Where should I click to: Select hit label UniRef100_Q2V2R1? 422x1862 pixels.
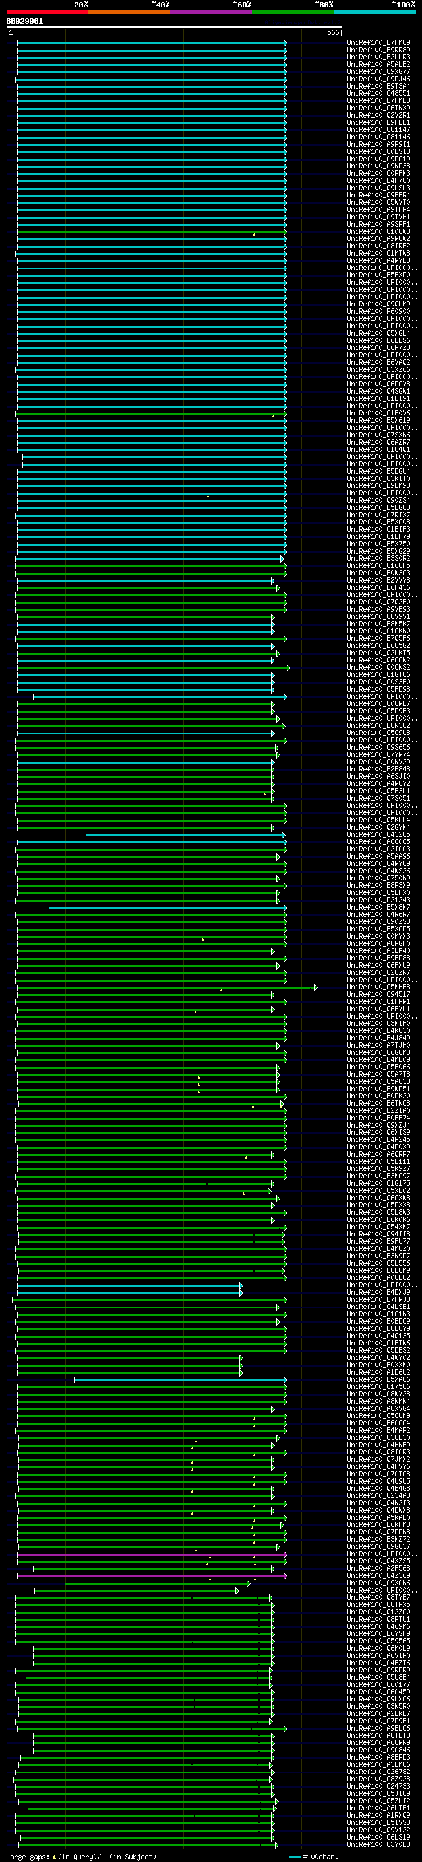(x=378, y=115)
